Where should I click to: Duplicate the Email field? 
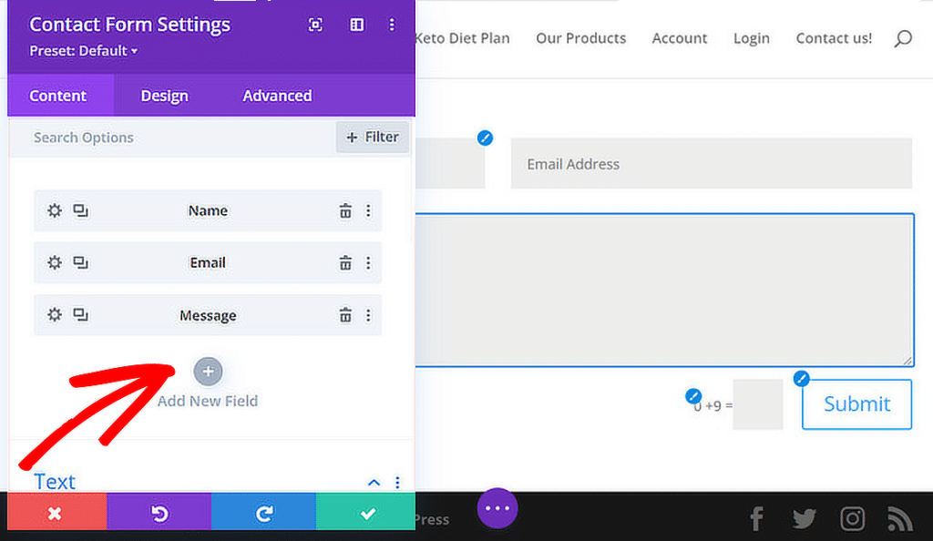(81, 262)
